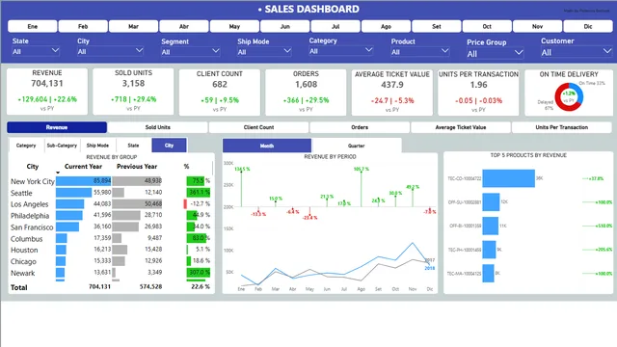Select the Ene month button
This screenshot has width=617, height=347.
[32, 26]
